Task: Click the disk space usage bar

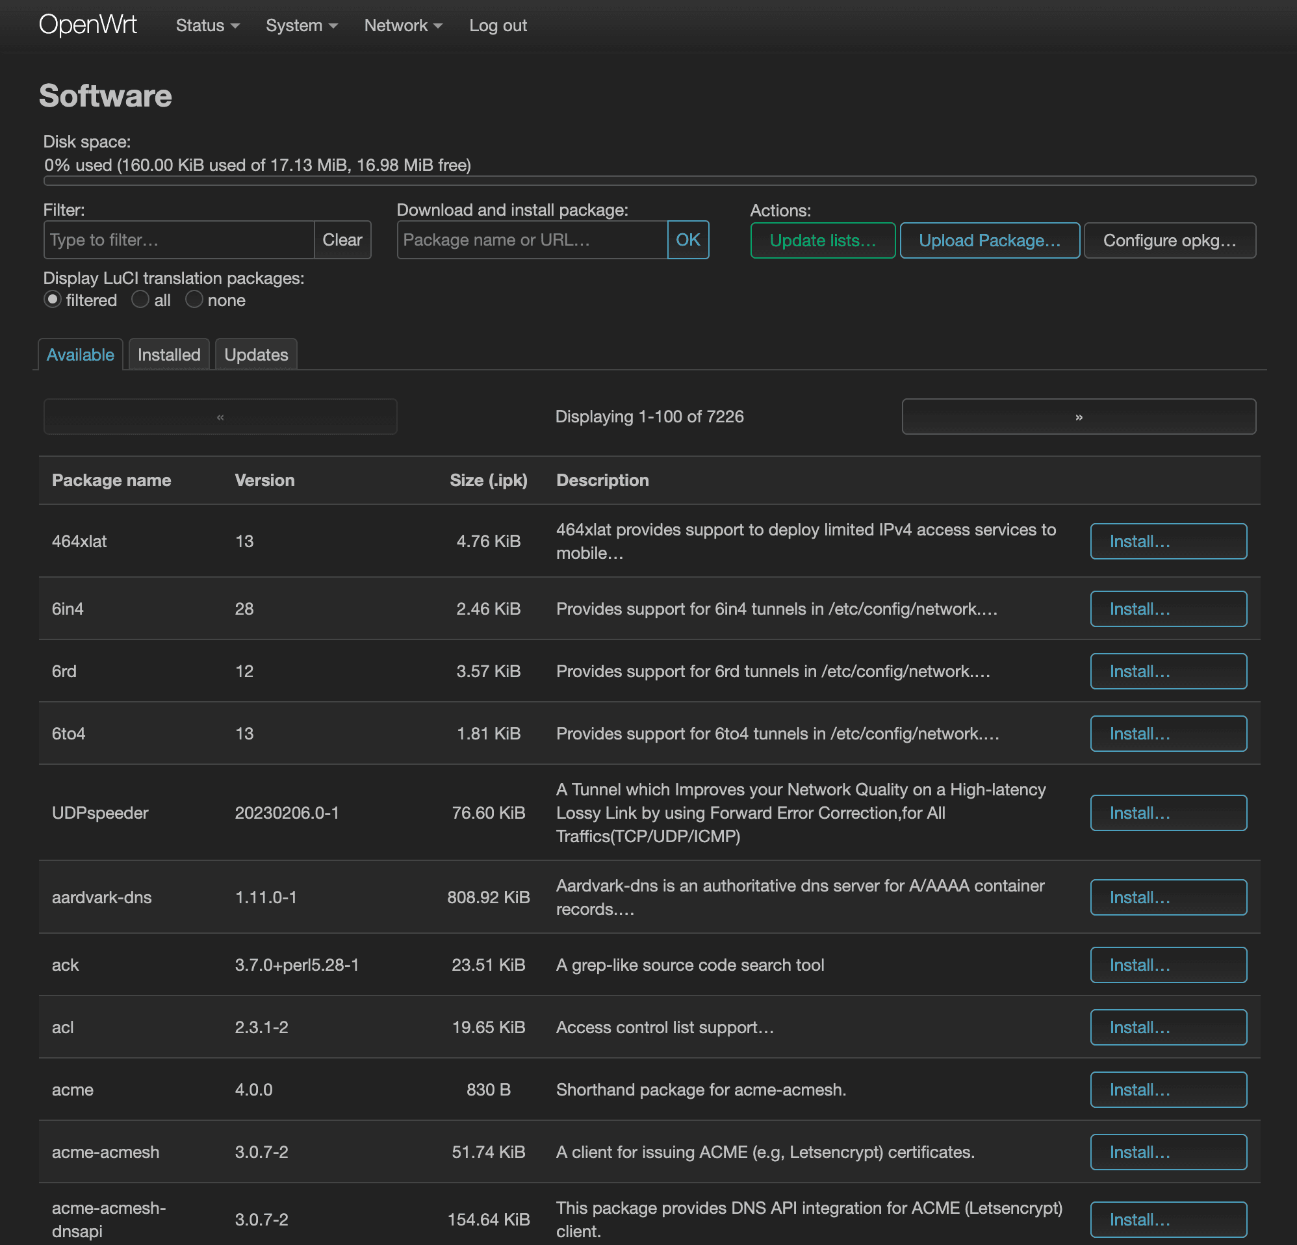Action: (650, 181)
